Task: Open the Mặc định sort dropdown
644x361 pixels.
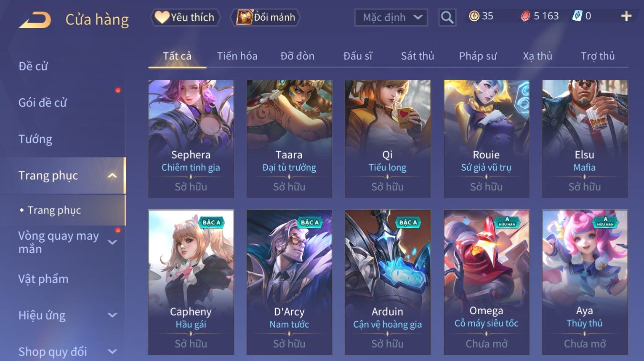Action: (x=391, y=17)
